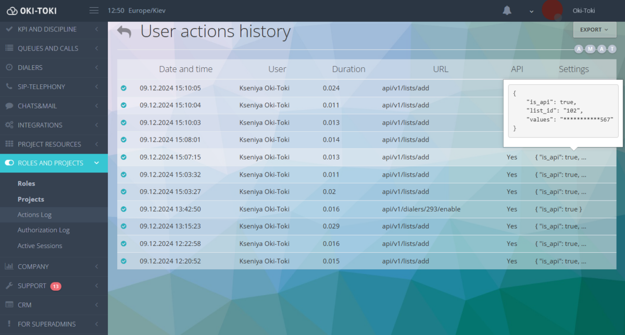Screen dimensions: 625x335
Task: Click Settings value on the 15:03:32 row
Action: tap(560, 175)
